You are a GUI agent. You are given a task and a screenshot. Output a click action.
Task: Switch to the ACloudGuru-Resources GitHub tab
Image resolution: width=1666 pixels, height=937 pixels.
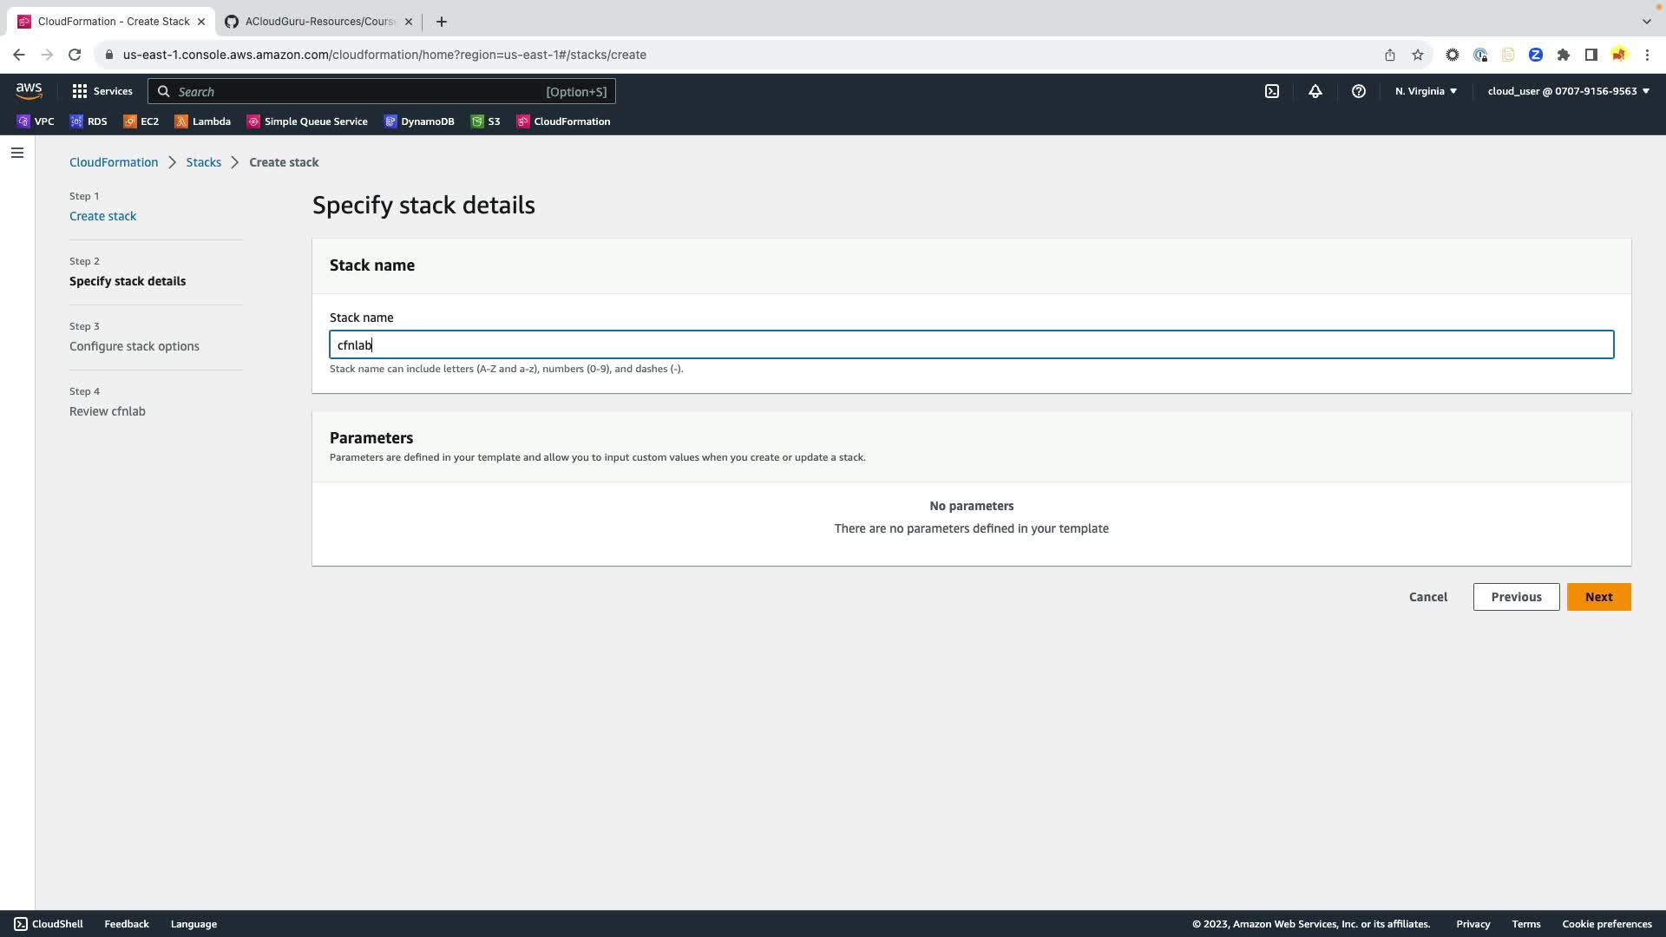318,22
